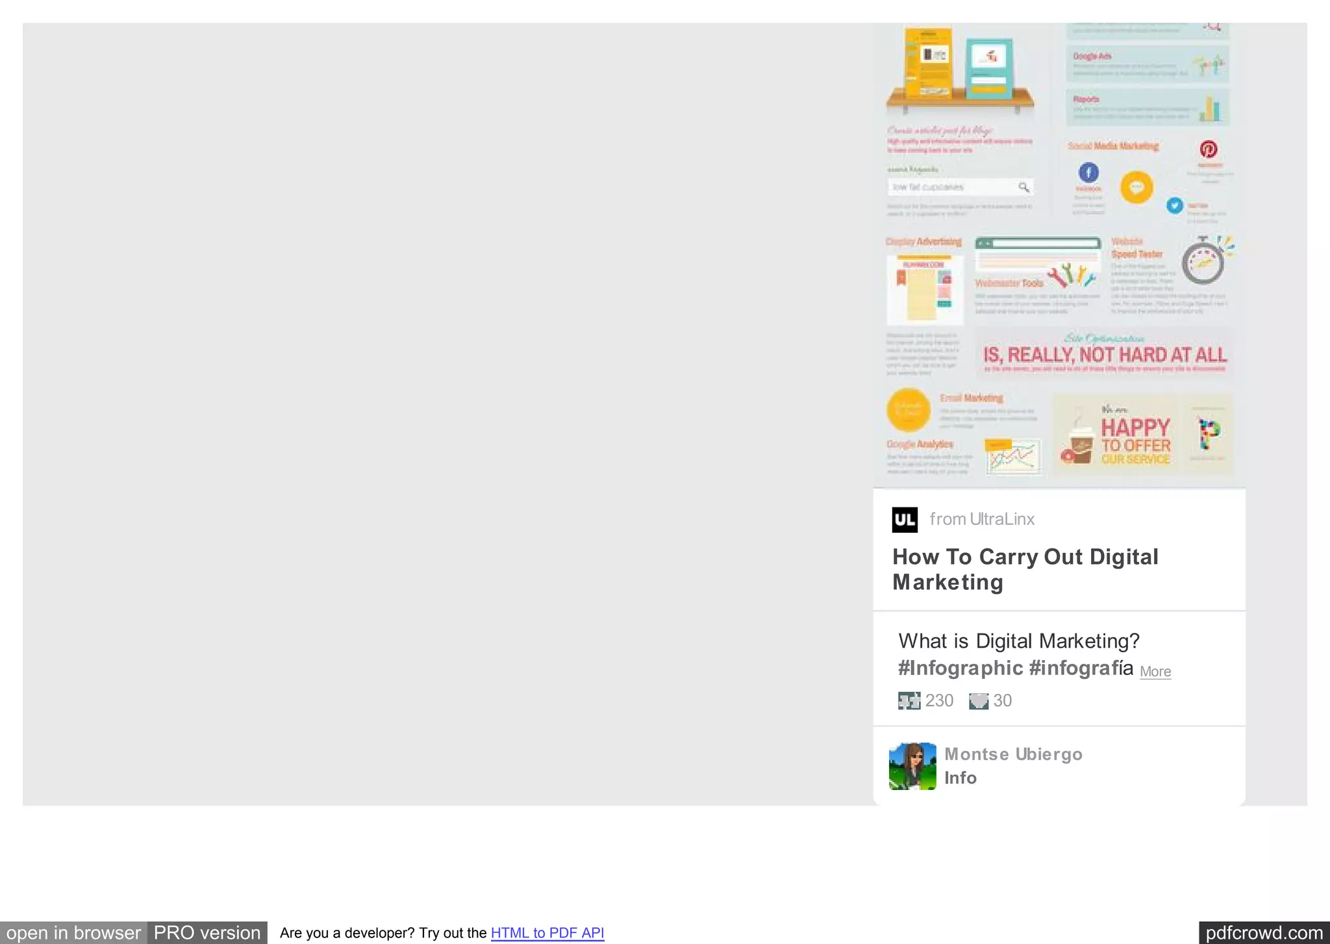Click the yellow chat bubble icon
The image size is (1330, 944).
point(1136,187)
